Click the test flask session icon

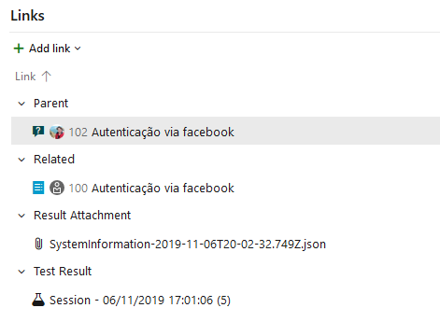click(38, 300)
